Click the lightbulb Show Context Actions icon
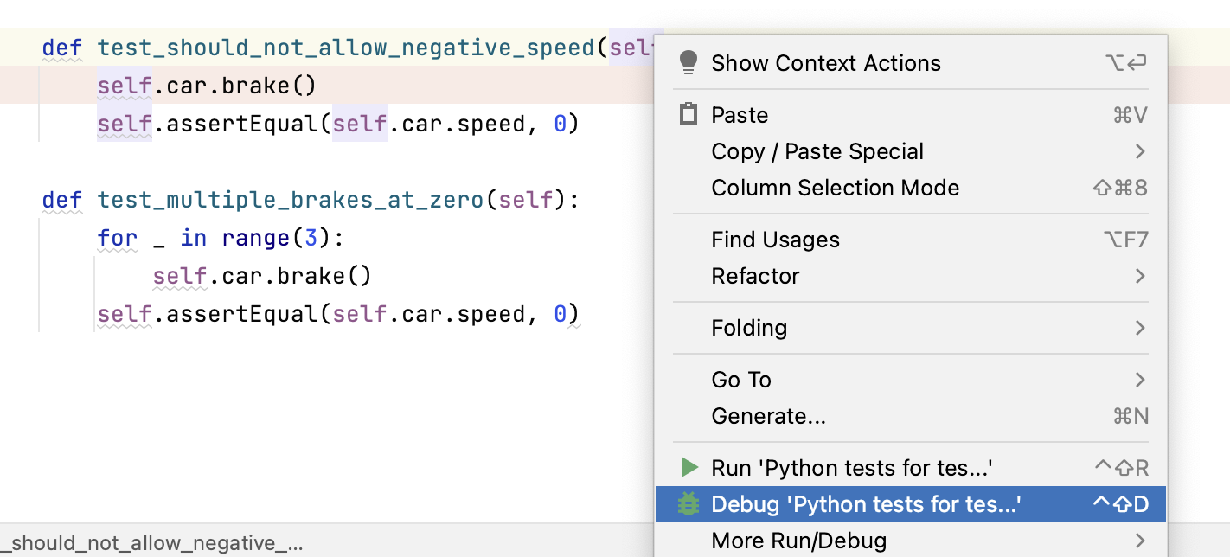 pos(689,62)
